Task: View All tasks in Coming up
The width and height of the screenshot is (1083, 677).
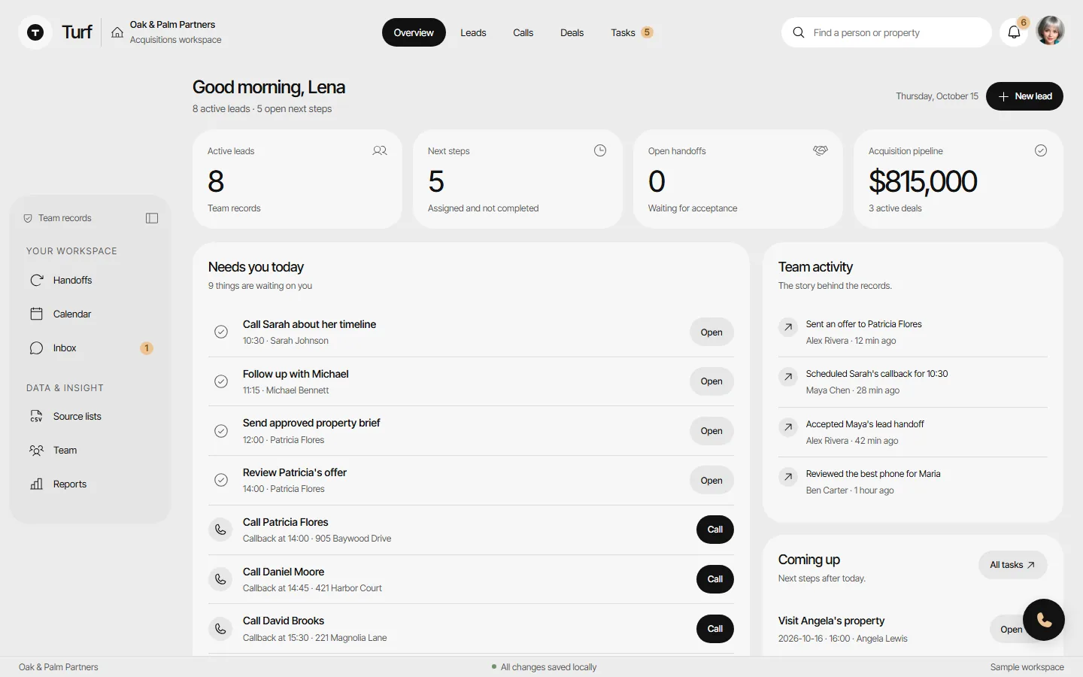Action: (x=1012, y=565)
